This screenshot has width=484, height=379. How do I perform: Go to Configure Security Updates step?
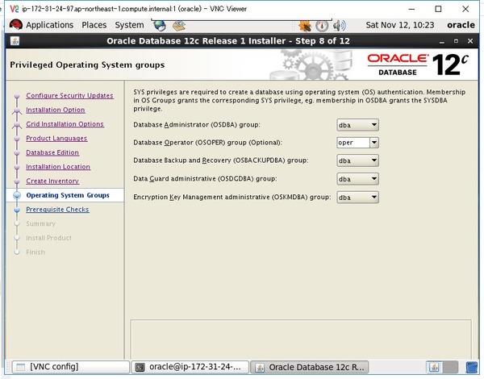[69, 96]
